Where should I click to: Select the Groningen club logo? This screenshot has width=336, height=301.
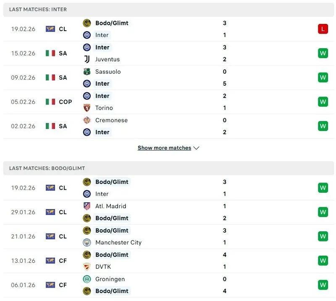click(x=87, y=279)
